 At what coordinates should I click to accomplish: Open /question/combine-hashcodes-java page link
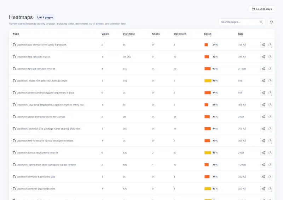[36, 177]
